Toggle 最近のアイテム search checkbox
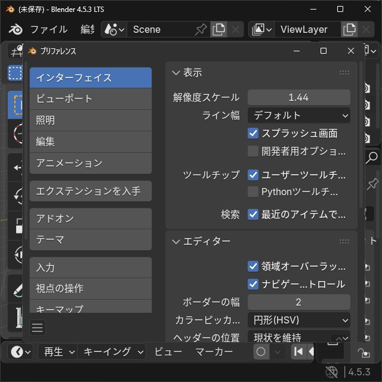The height and width of the screenshot is (382, 382). [253, 214]
